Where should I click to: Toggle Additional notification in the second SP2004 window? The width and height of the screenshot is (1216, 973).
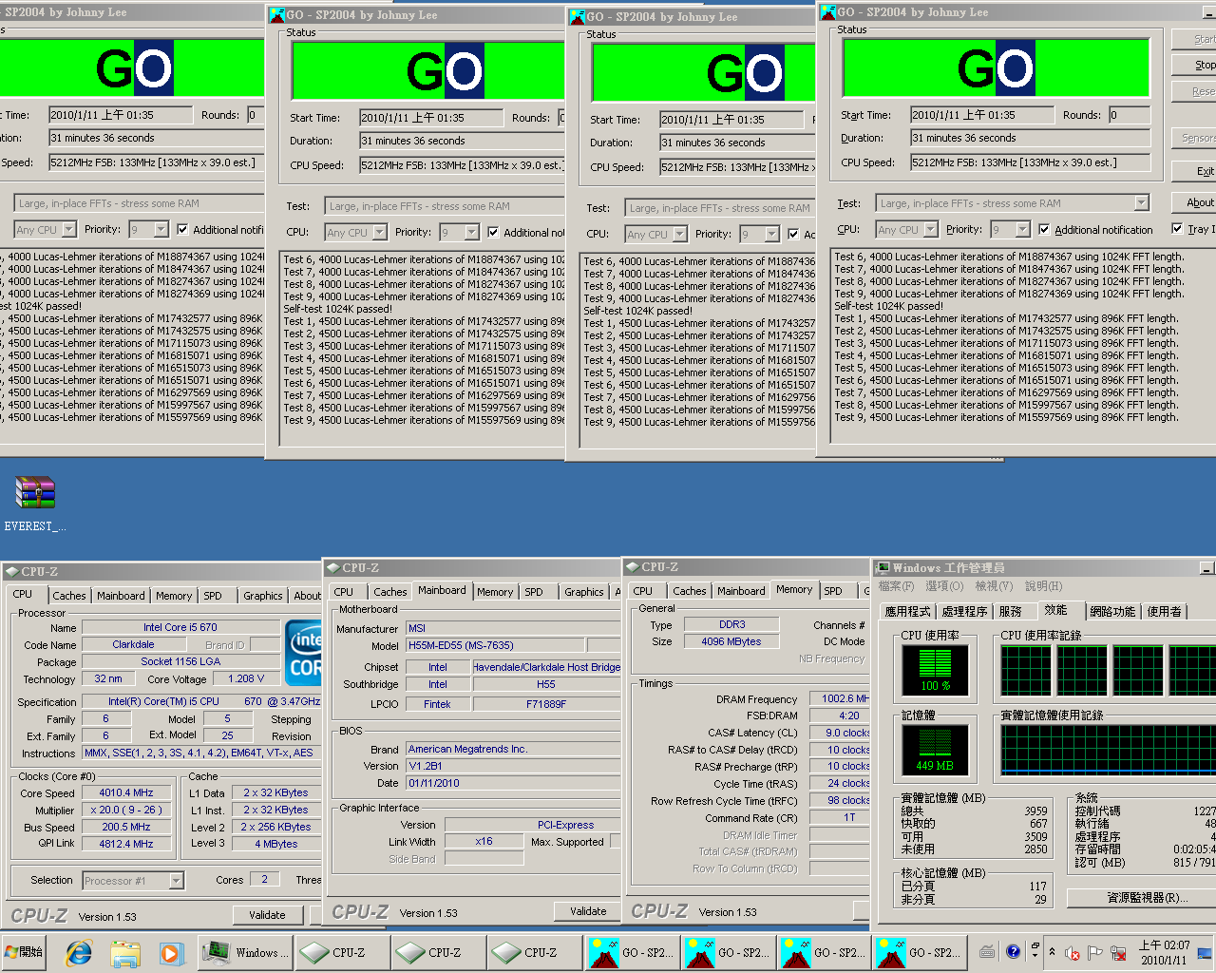pyautogui.click(x=493, y=233)
